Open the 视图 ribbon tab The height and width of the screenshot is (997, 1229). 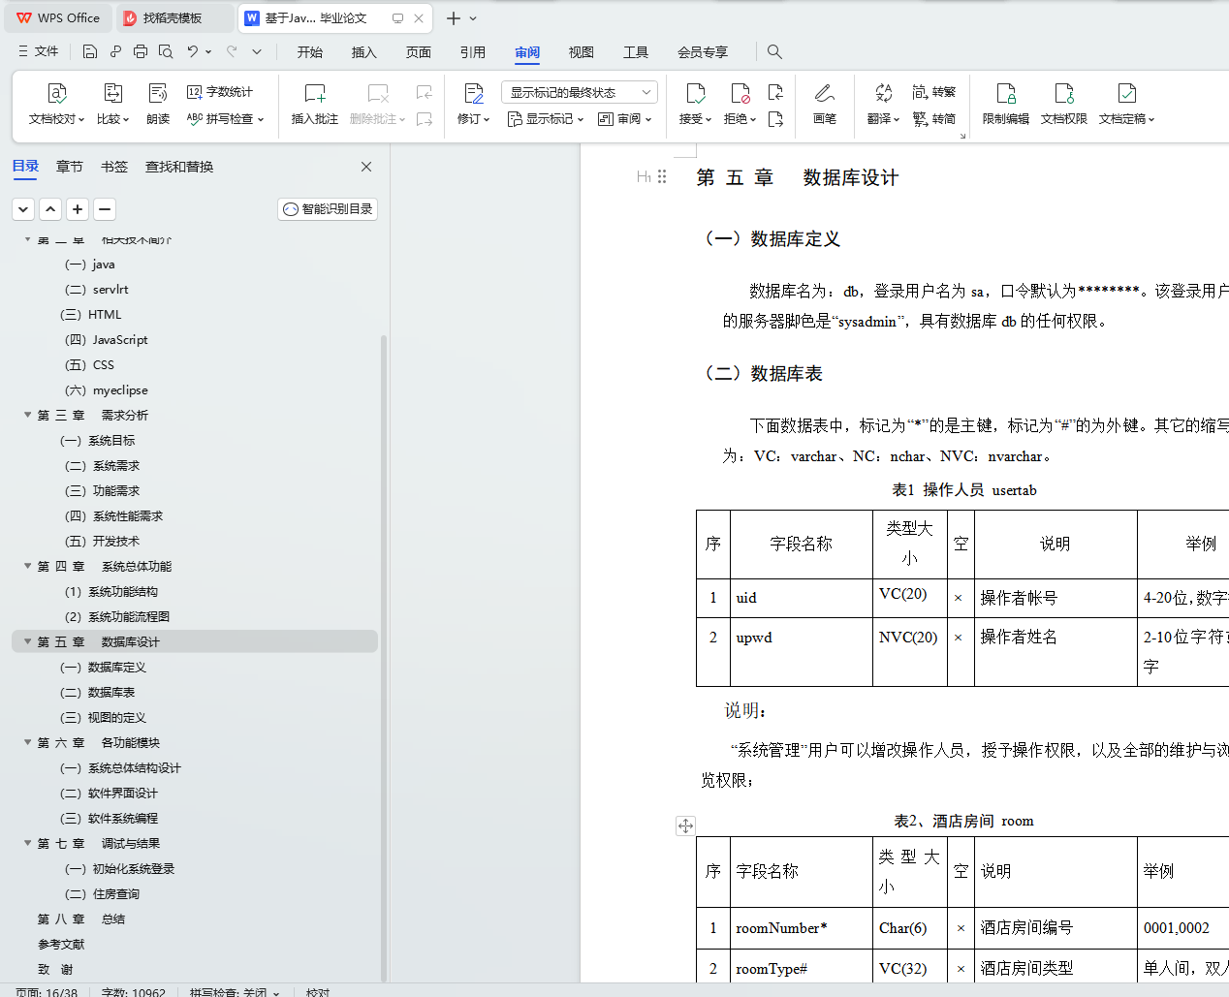tap(582, 52)
